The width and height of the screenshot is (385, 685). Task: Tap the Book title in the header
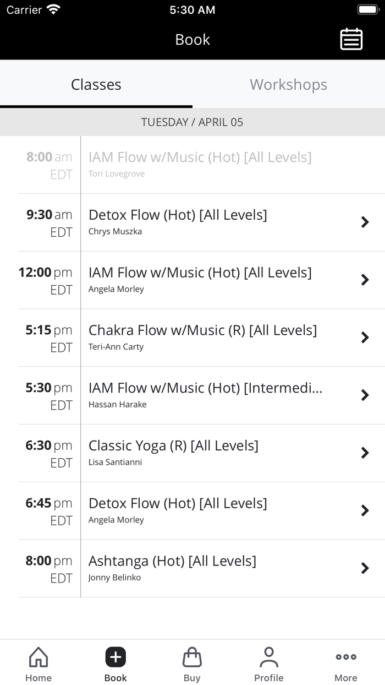192,39
